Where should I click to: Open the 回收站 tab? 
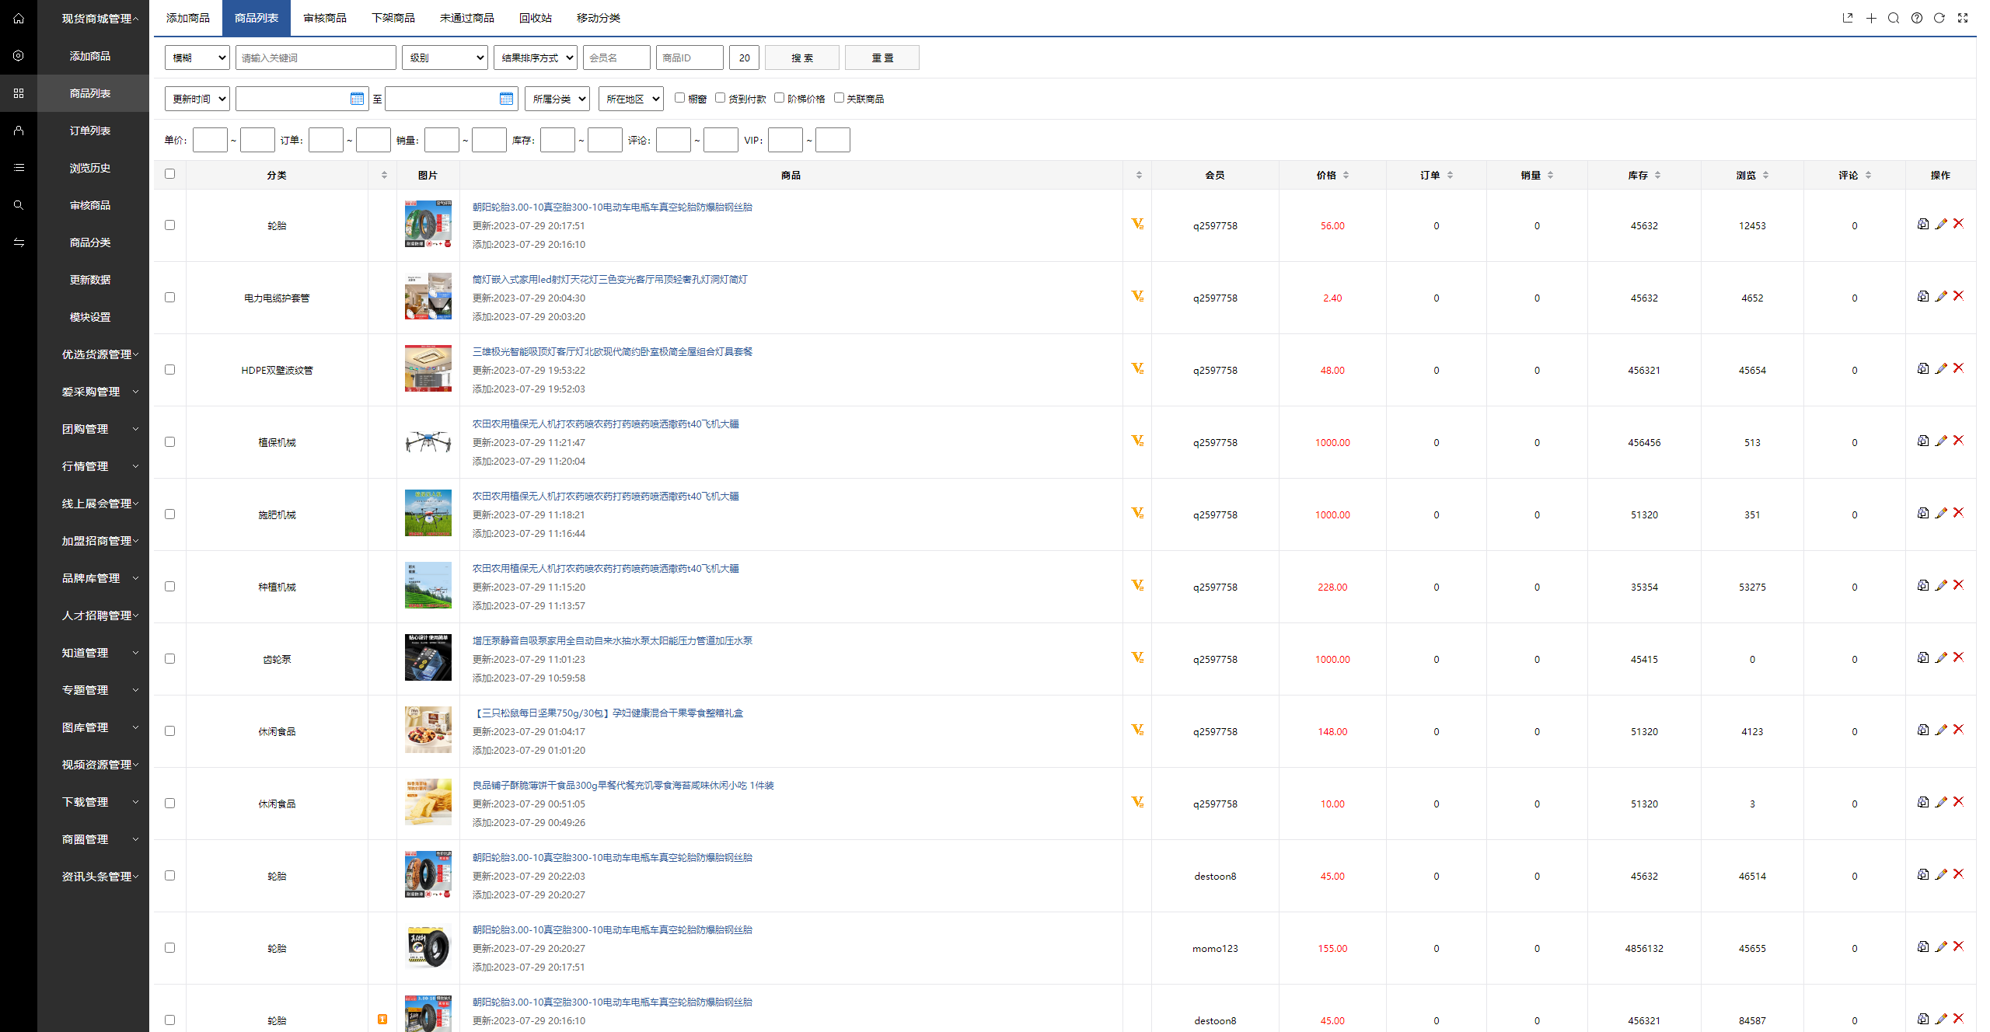click(x=535, y=18)
